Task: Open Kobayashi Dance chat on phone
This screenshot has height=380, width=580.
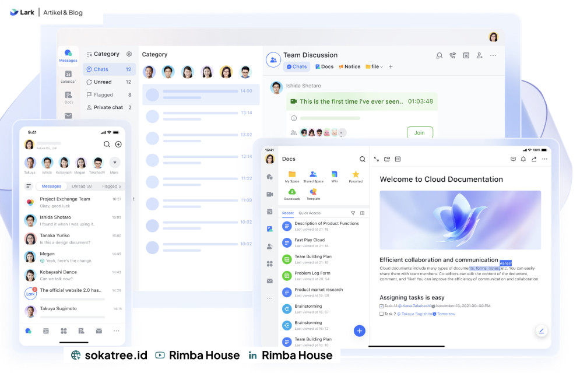Action: 72,275
